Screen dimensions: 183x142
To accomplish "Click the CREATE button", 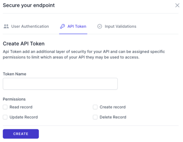I will (21, 134).
